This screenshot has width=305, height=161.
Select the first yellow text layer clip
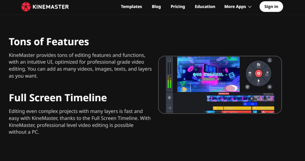tap(232, 108)
